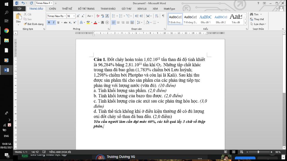Click proofing errors icon in status bar
The width and height of the screenshot is (287, 161).
(x=44, y=152)
